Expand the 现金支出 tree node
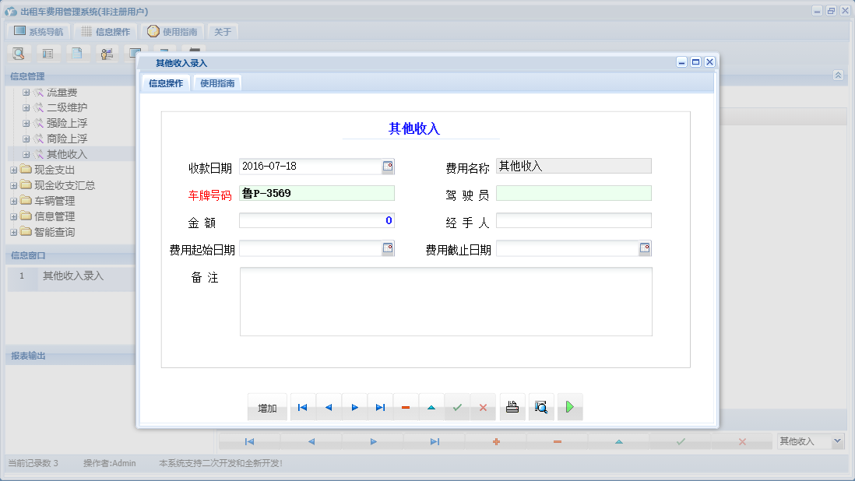 coord(14,170)
